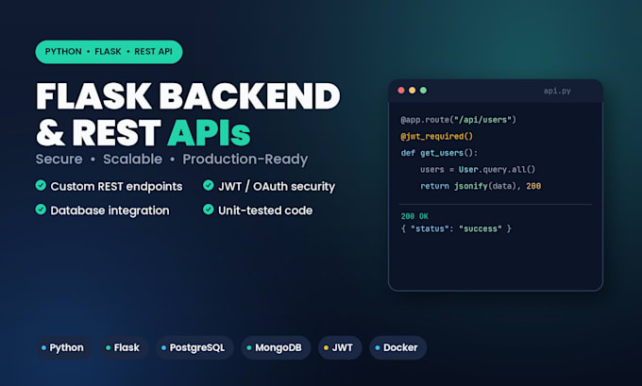Click the return jsonify(data), 200 line

(x=481, y=186)
